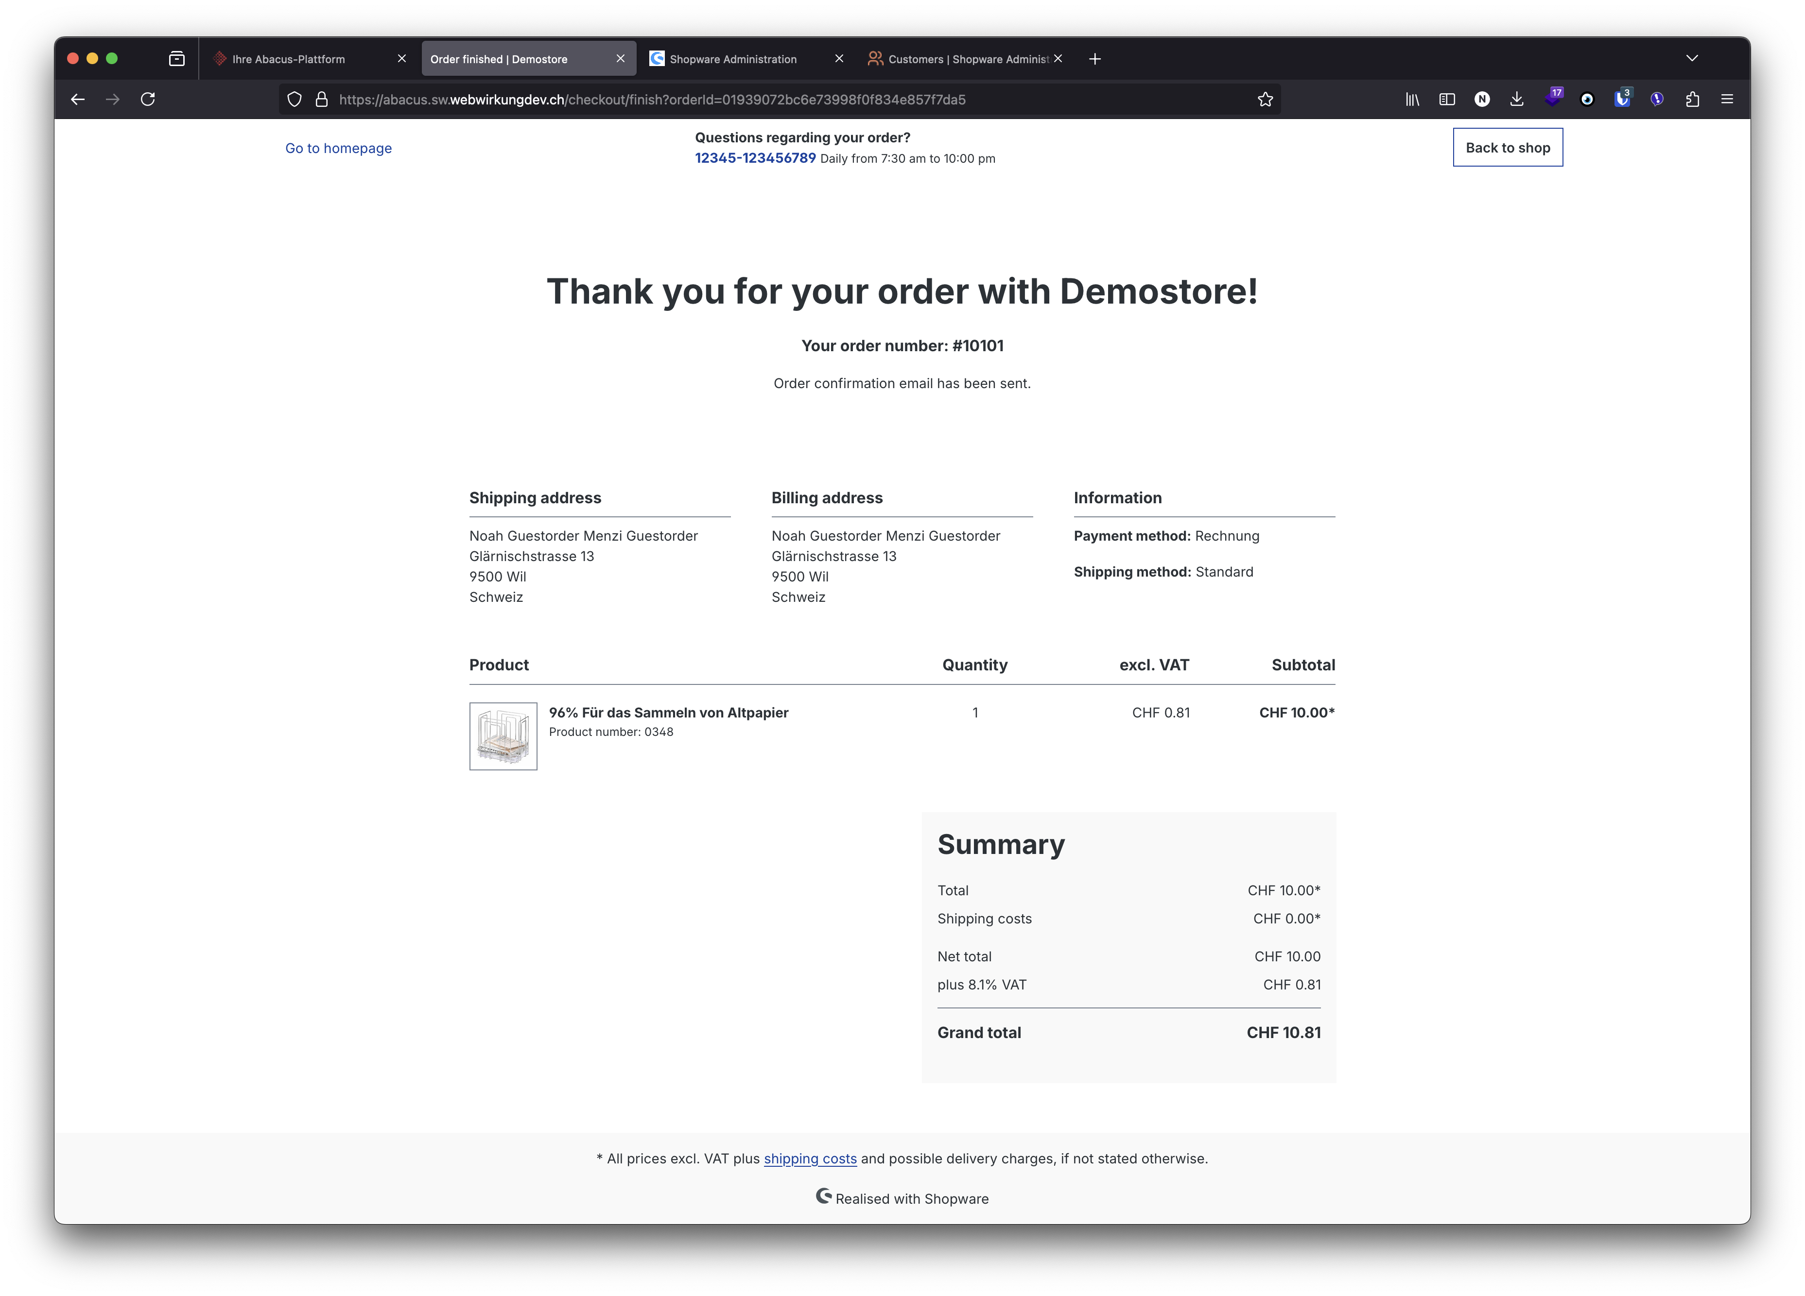
Task: Click the browser settings hamburger menu icon
Action: (1728, 98)
